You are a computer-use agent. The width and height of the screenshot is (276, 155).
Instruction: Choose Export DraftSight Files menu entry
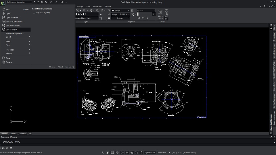16,33
